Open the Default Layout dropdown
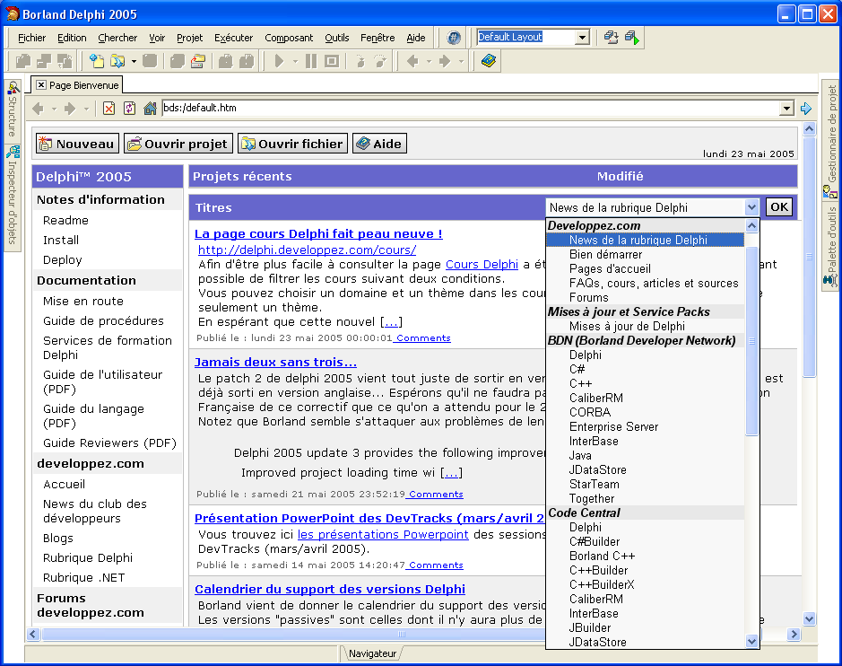The image size is (842, 666). (582, 38)
